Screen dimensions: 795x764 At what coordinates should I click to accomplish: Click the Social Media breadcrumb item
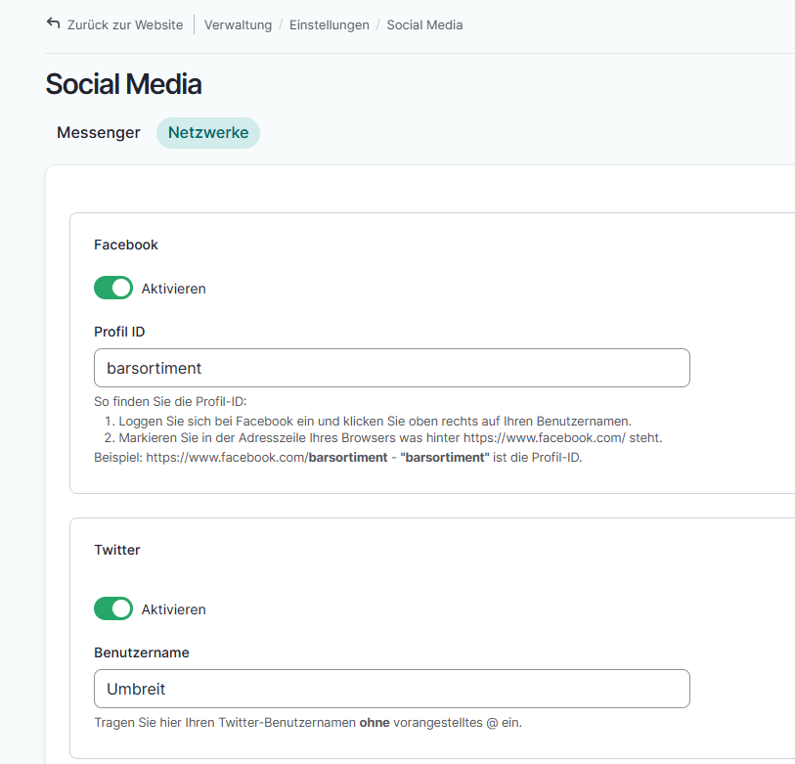[x=424, y=25]
